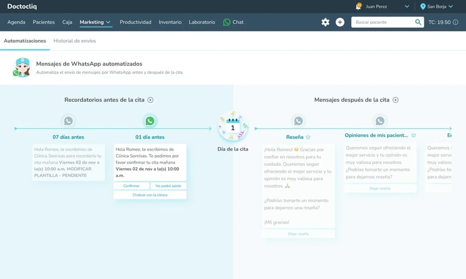The width and height of the screenshot is (466, 279).
Task: Click the Reseña label
Action: pos(295,137)
